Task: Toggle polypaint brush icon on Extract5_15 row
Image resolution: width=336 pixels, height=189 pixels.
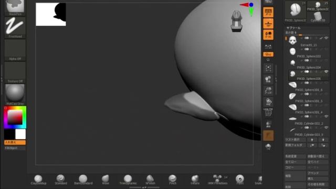Action: click(x=321, y=38)
